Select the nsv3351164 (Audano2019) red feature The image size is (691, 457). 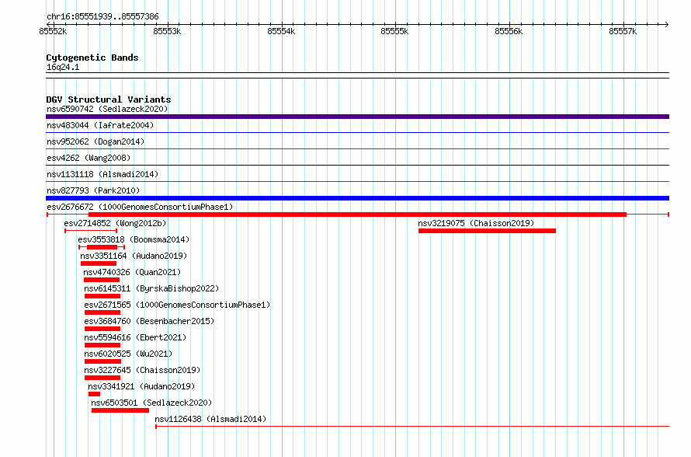[99, 263]
